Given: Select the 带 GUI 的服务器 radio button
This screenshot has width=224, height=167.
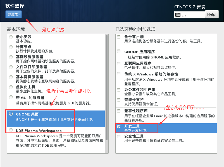Looking at the screenshot, I should tap(11, 97).
